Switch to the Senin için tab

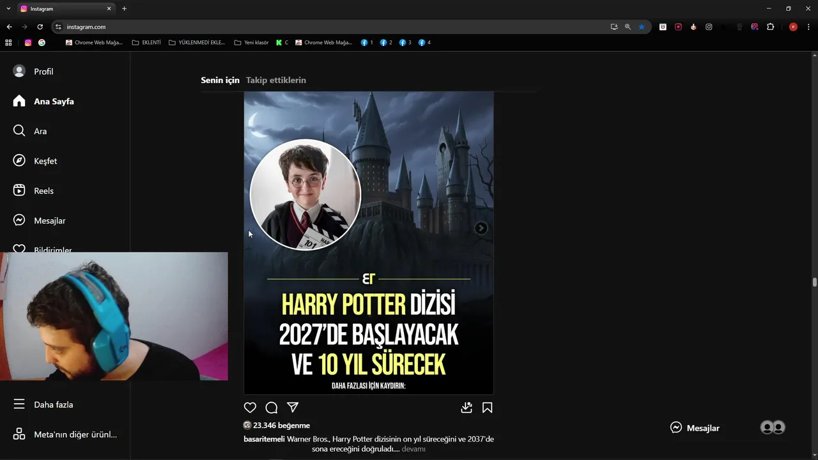coord(220,80)
